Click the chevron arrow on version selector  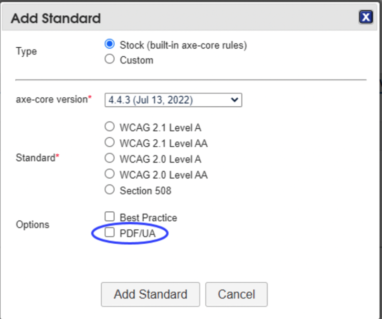pyautogui.click(x=234, y=100)
